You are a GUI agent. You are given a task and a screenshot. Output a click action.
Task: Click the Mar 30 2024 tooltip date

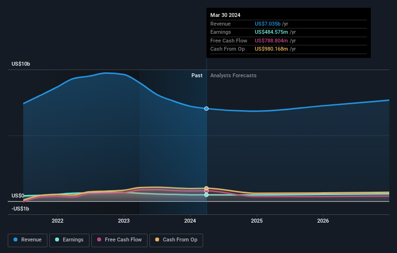[x=225, y=15]
